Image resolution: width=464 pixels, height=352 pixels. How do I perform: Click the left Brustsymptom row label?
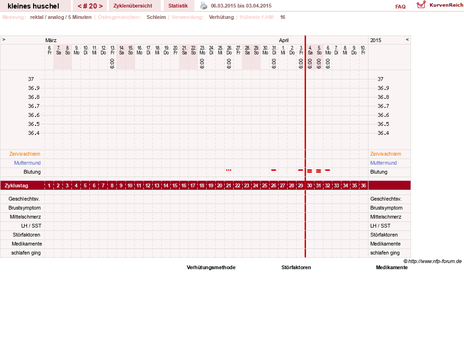pos(25,208)
